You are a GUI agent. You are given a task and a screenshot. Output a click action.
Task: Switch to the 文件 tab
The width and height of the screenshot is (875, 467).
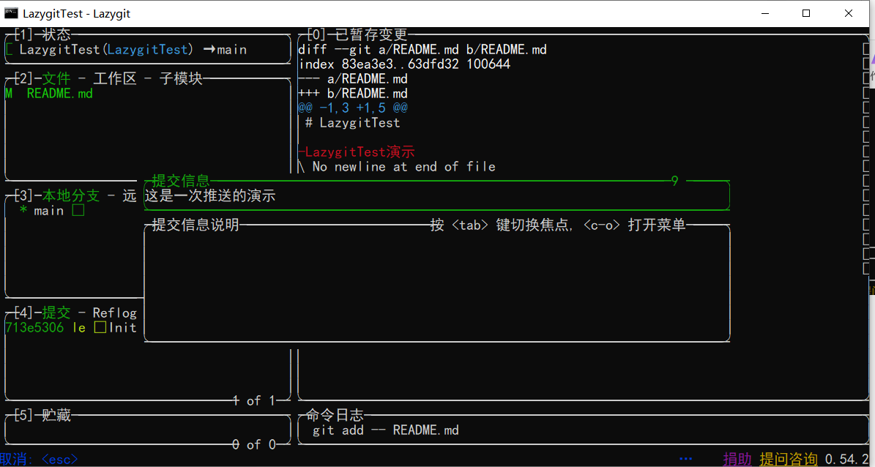pyautogui.click(x=56, y=78)
